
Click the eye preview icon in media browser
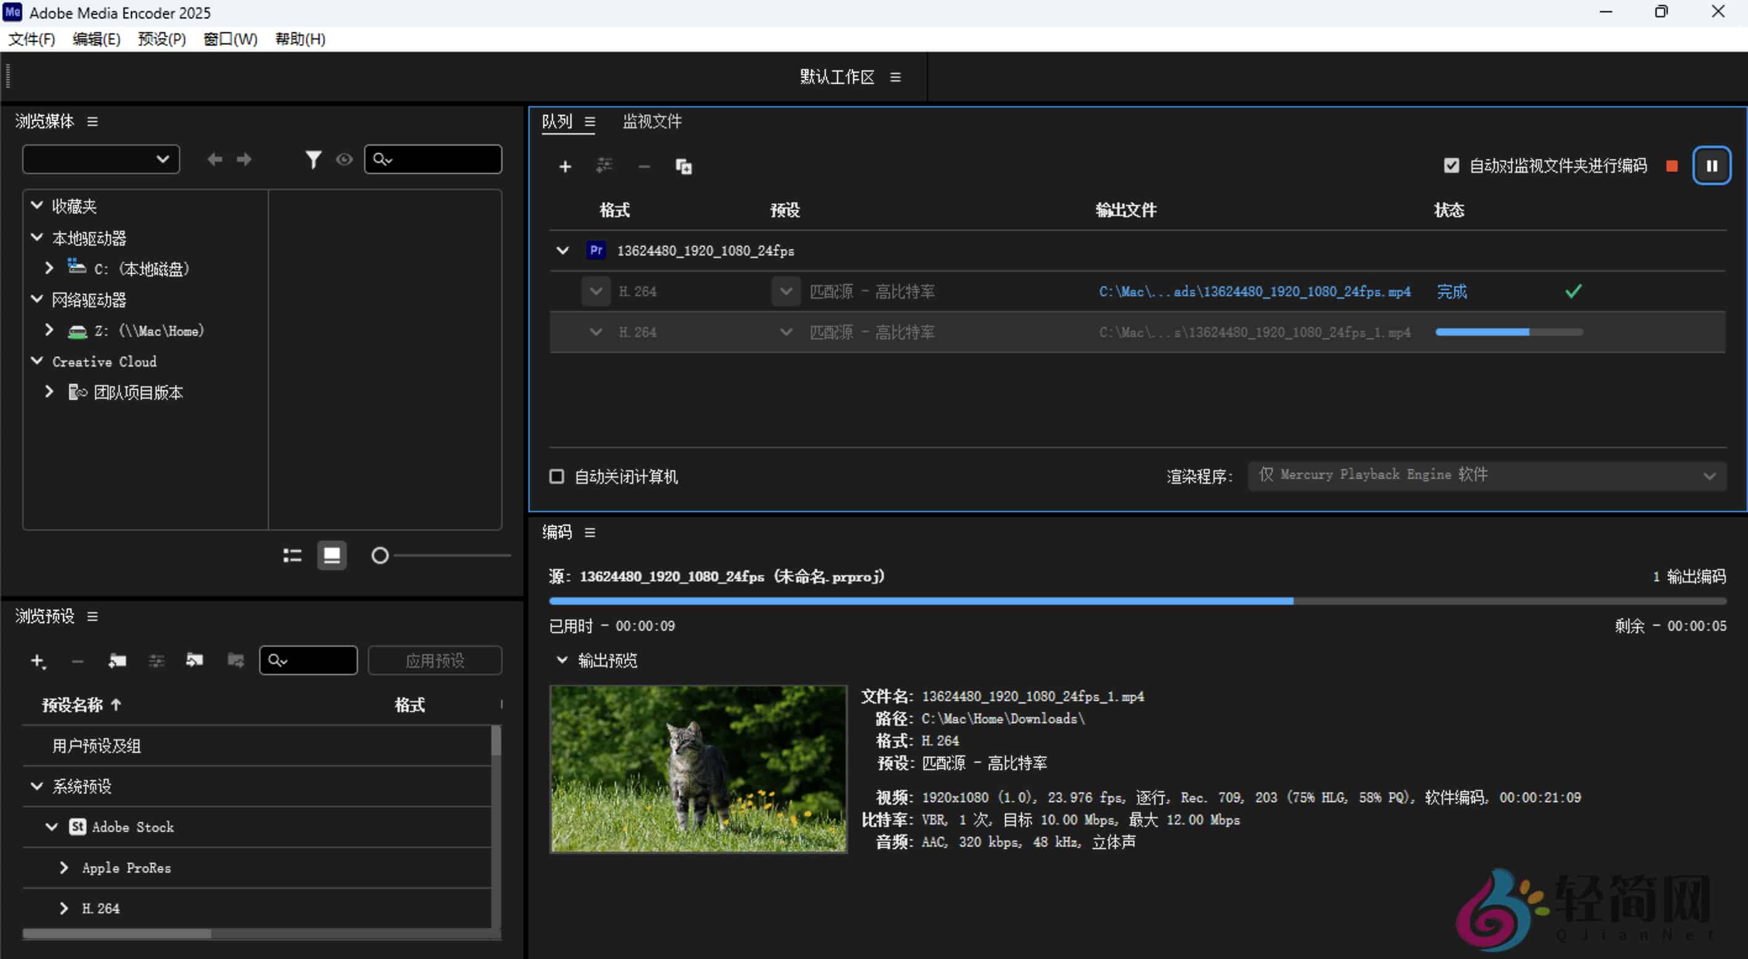pyautogui.click(x=344, y=159)
